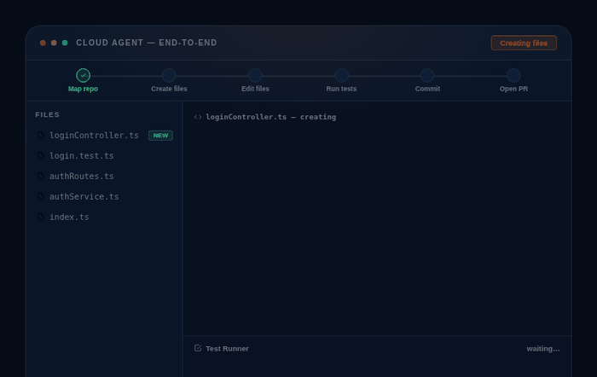Select the Run tests step circle

tap(341, 75)
